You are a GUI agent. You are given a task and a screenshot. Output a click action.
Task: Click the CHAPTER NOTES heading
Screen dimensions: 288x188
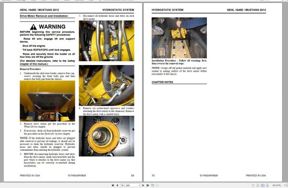(162, 82)
